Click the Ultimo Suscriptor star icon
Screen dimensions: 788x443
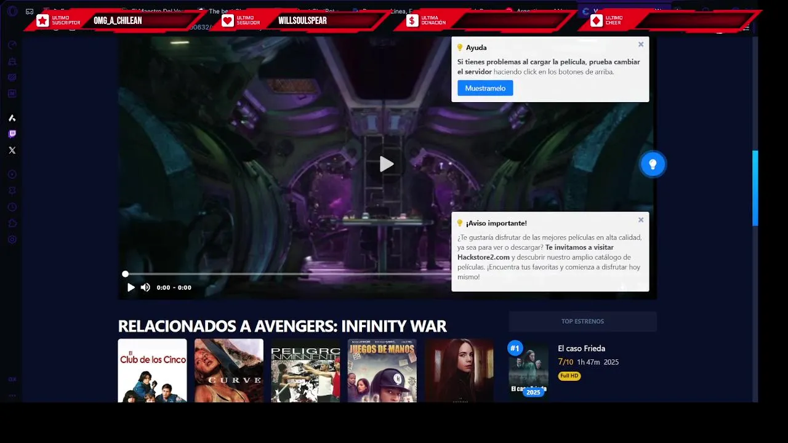(x=42, y=21)
